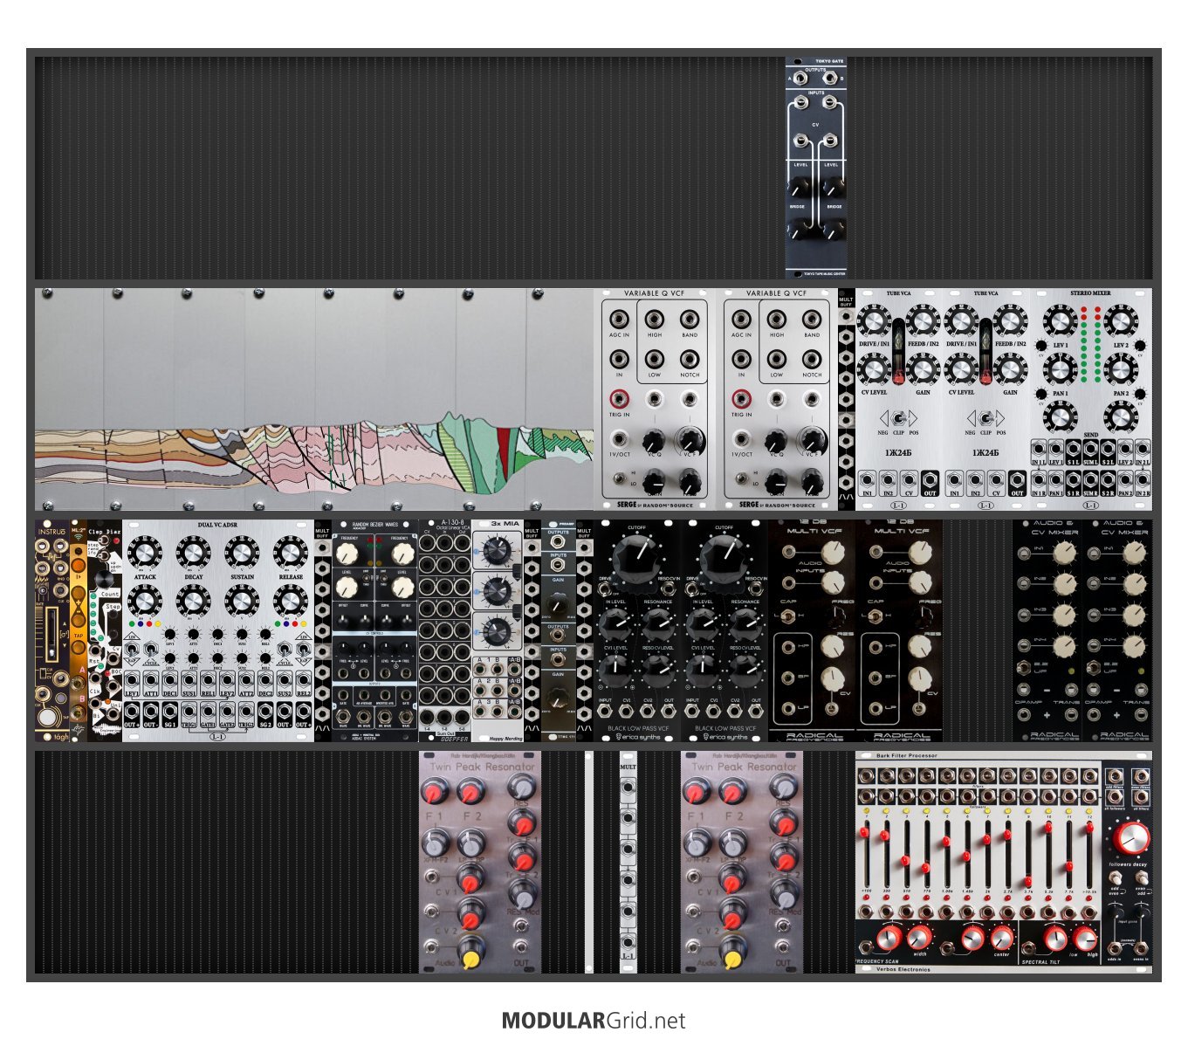1188x1039 pixels.
Task: Flip the HI/LO switch on left Variable Q VCF
Action: 619,479
